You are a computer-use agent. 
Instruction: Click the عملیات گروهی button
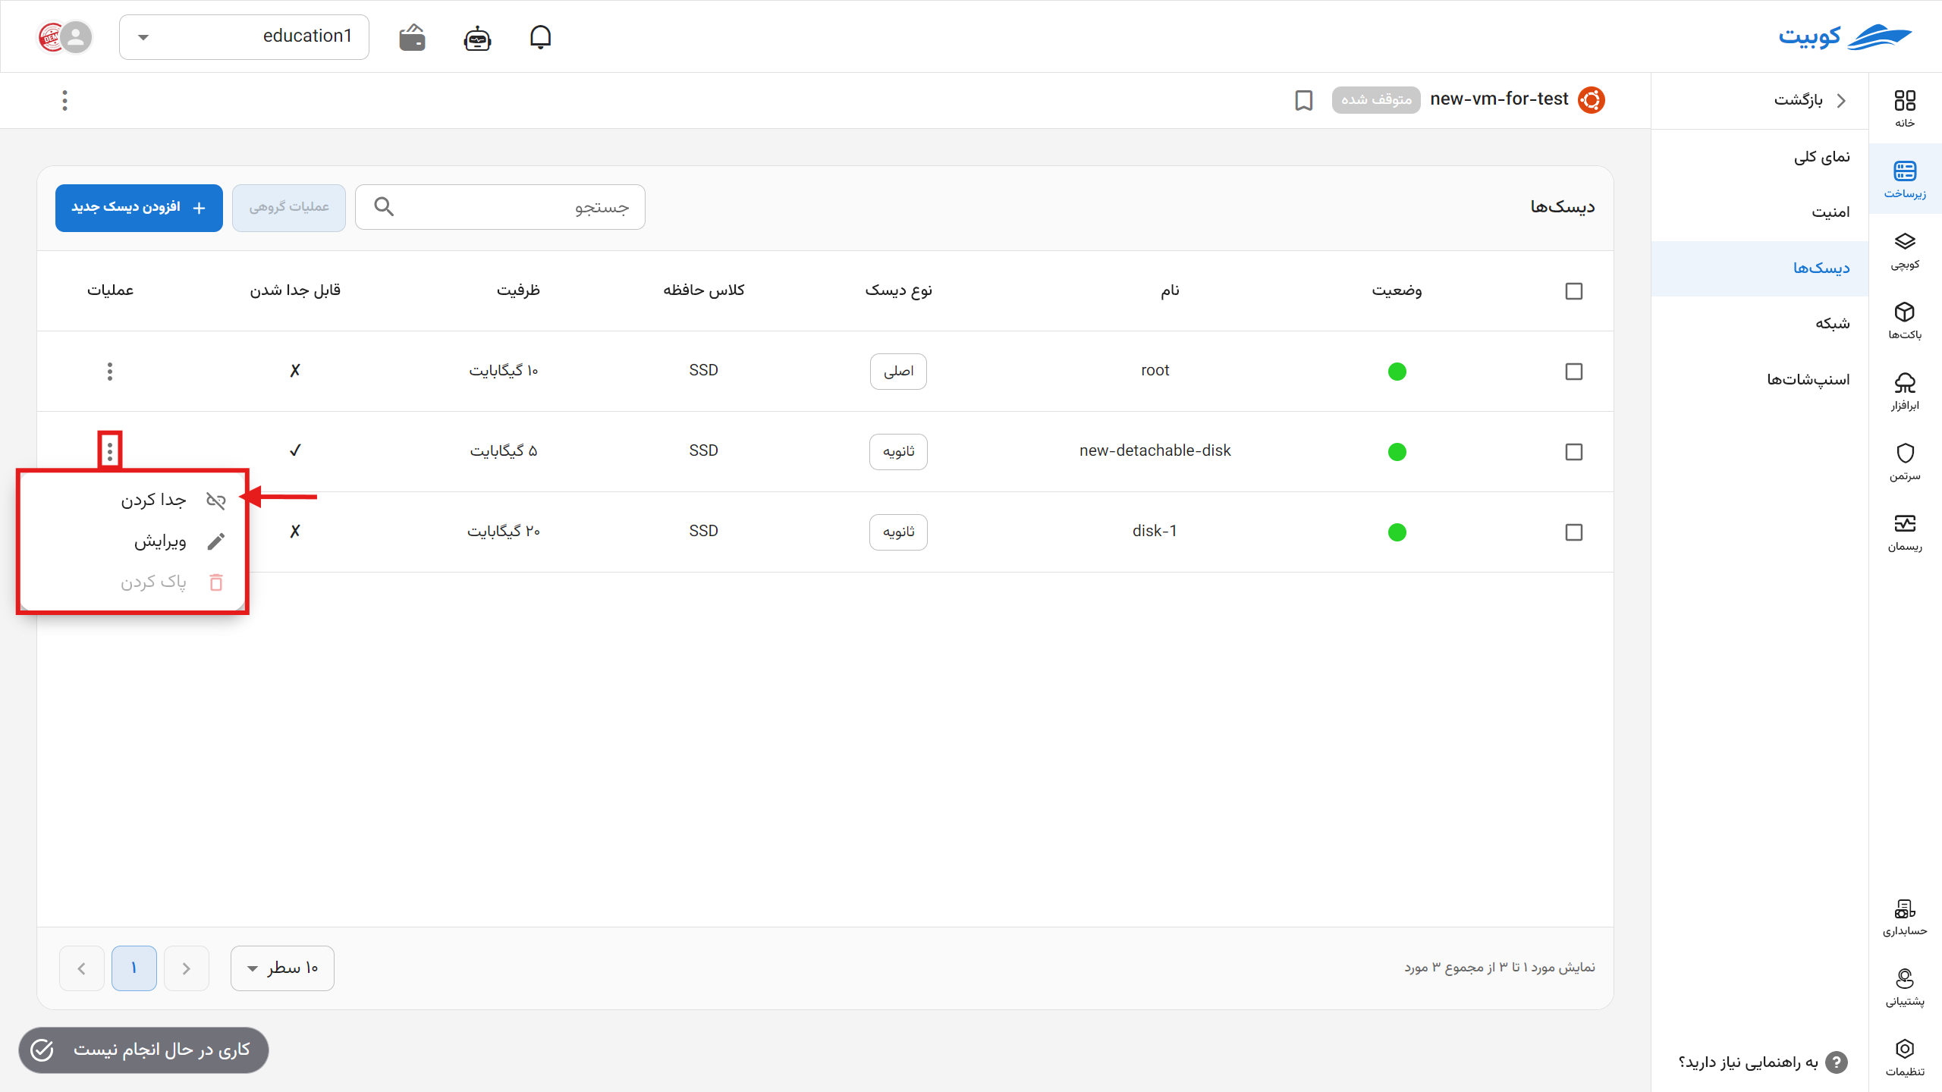pyautogui.click(x=288, y=207)
